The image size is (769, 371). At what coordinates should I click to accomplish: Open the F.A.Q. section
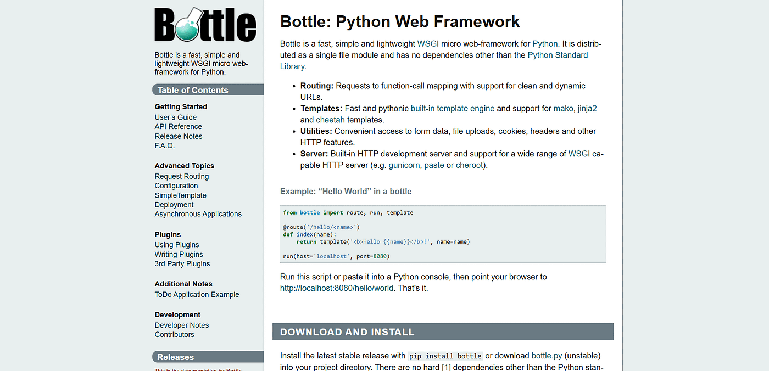click(164, 145)
